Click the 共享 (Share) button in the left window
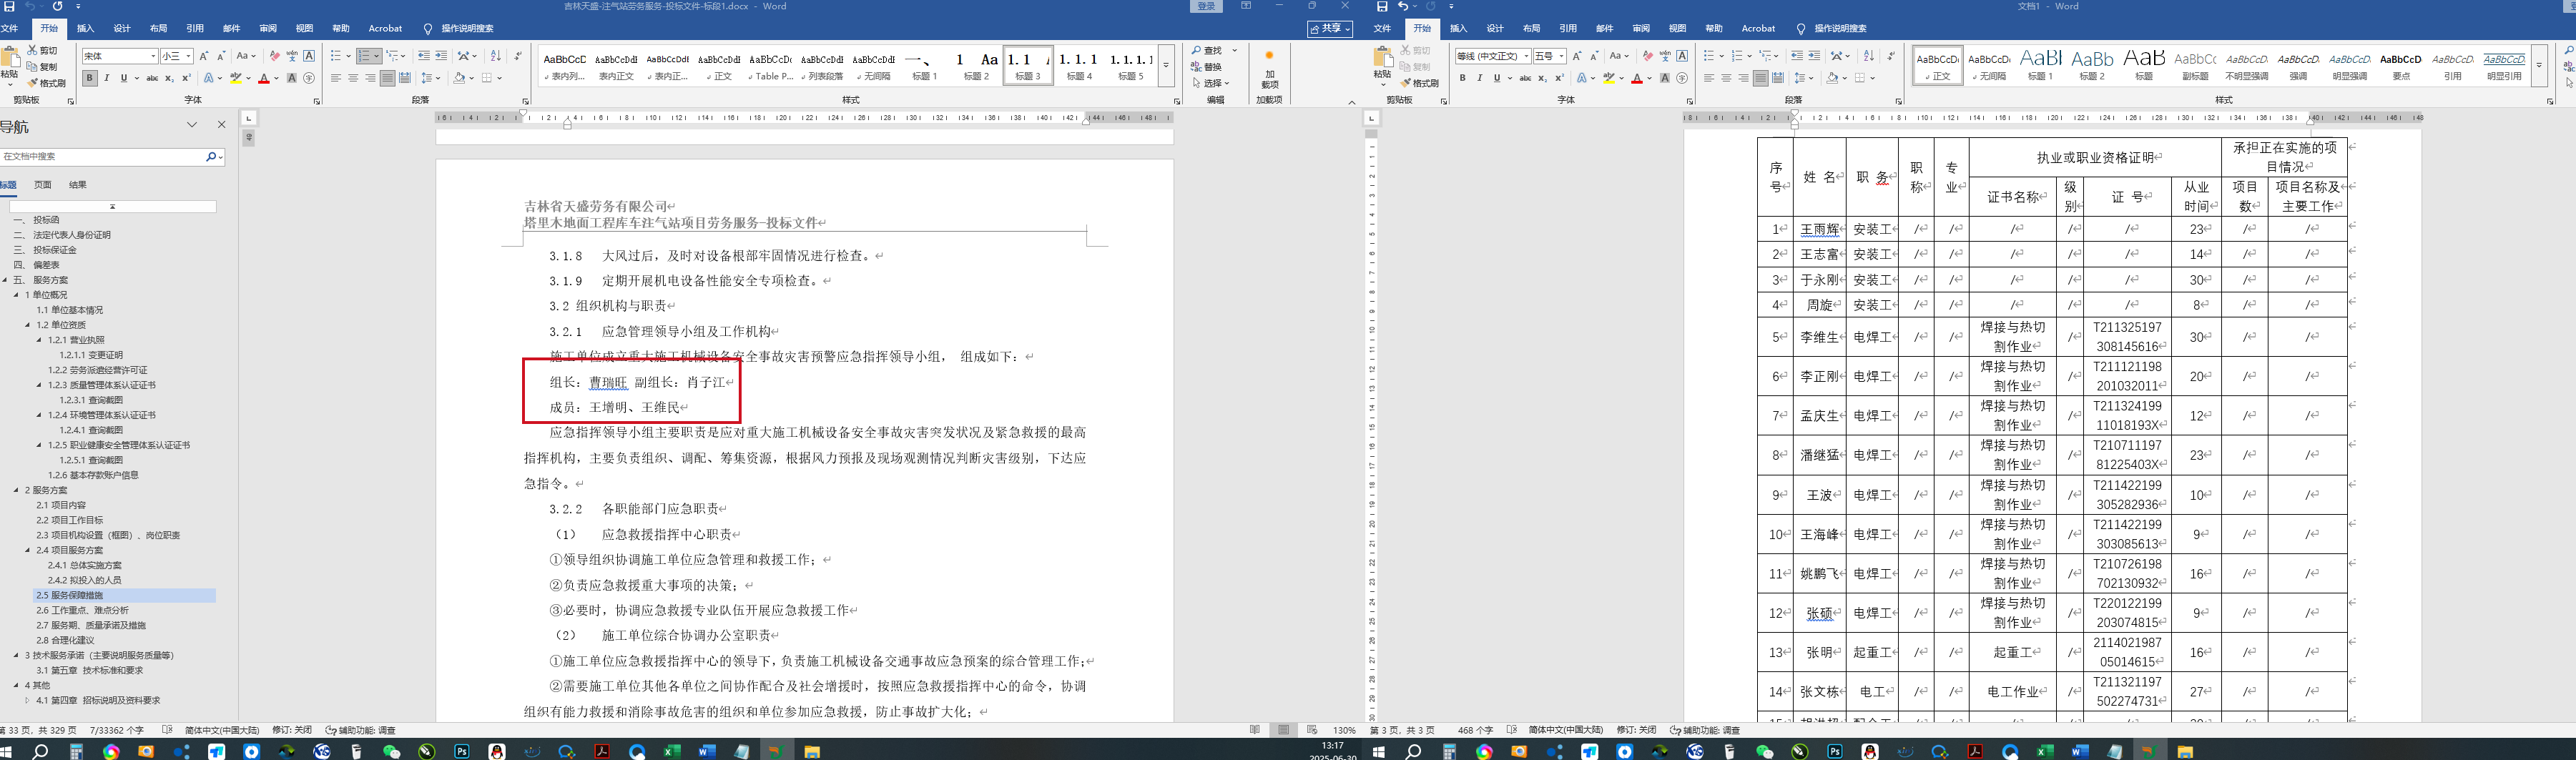Viewport: 2576px width, 760px height. tap(1330, 29)
